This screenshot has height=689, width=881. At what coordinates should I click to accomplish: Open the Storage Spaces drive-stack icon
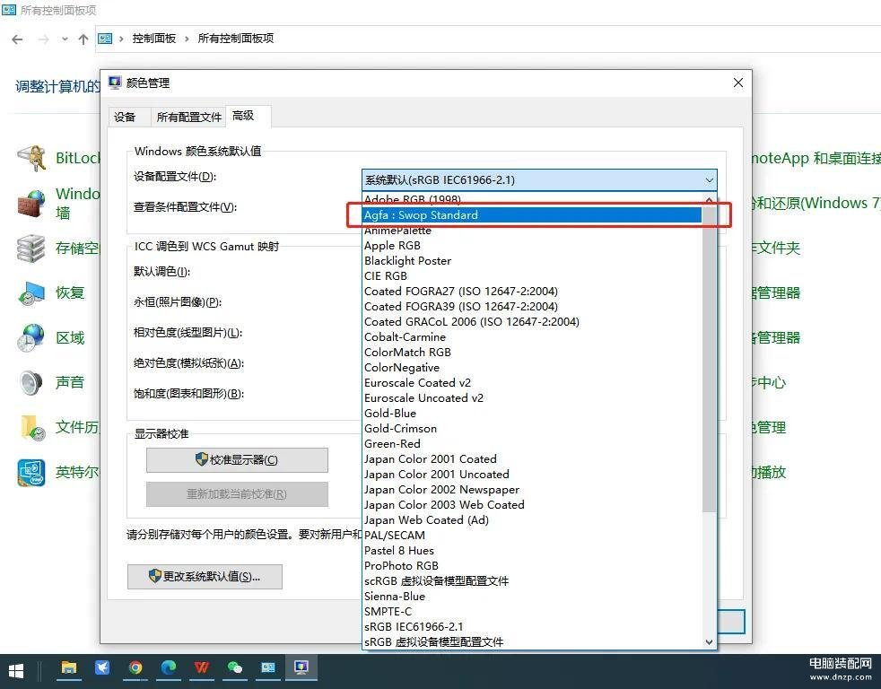(31, 249)
